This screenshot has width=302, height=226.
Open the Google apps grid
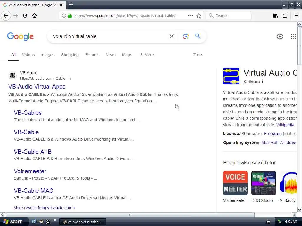pyautogui.click(x=293, y=36)
